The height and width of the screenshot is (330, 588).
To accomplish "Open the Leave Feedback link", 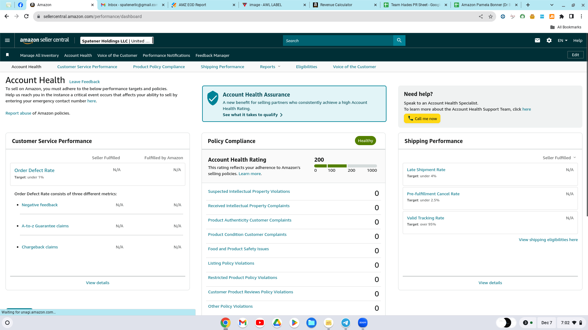I will click(85, 82).
